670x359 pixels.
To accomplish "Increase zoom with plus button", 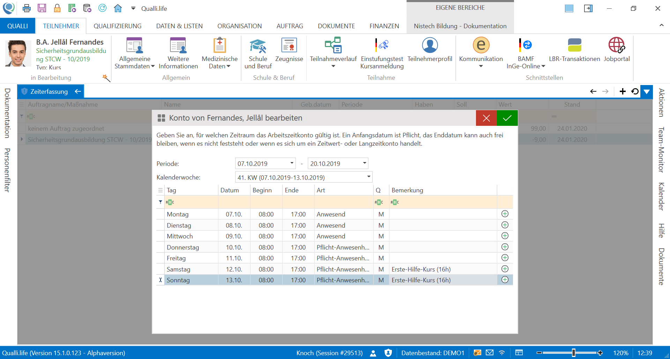I will tap(600, 353).
